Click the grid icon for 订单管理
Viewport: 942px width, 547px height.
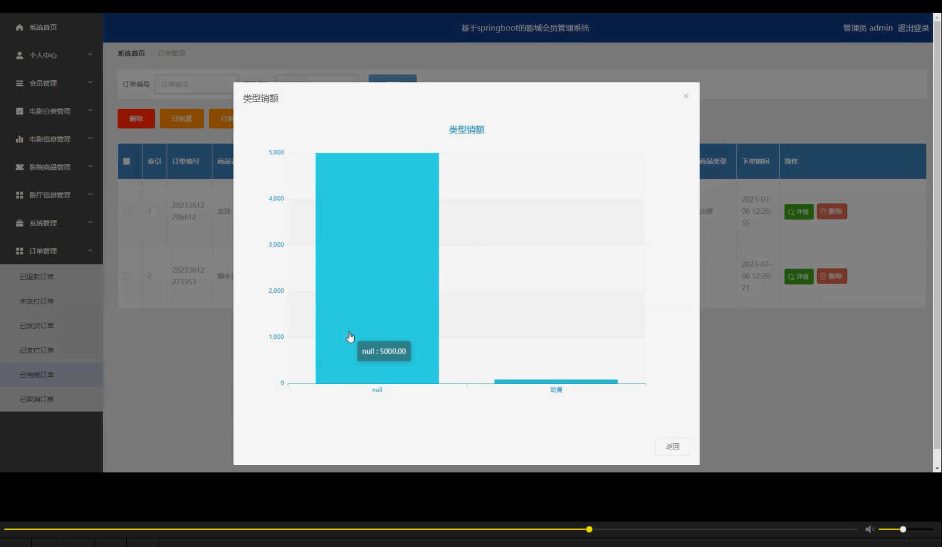click(19, 251)
